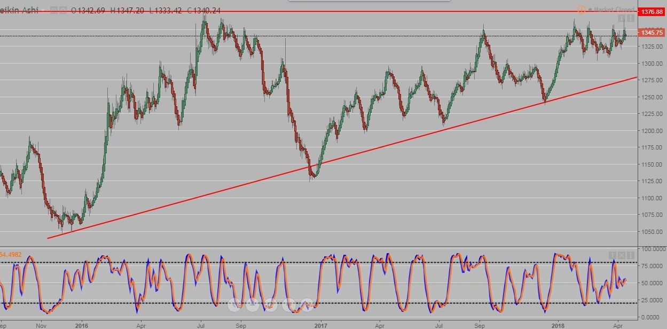This screenshot has width=667, height=329.
Task: Click the high value H1347.20
Action: click(128, 10)
